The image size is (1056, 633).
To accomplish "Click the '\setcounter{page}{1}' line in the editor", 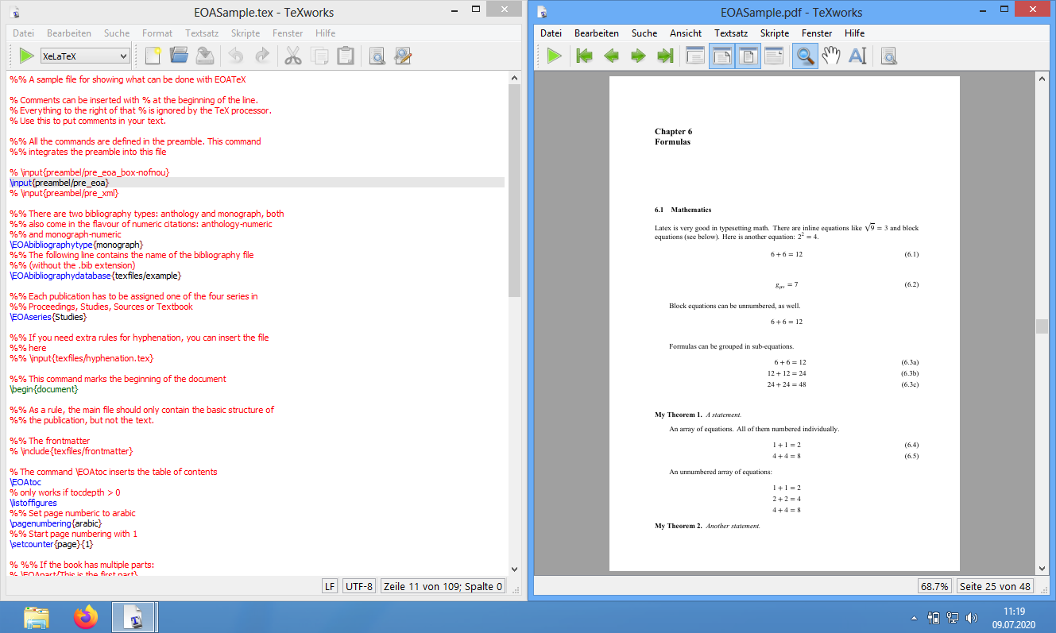I will pos(52,544).
